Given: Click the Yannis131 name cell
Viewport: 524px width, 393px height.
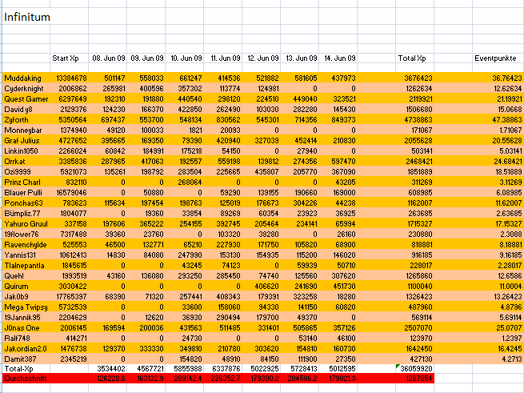Looking at the screenshot, I should 26,255.
